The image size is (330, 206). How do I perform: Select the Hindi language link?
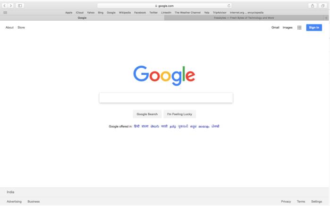(x=136, y=126)
